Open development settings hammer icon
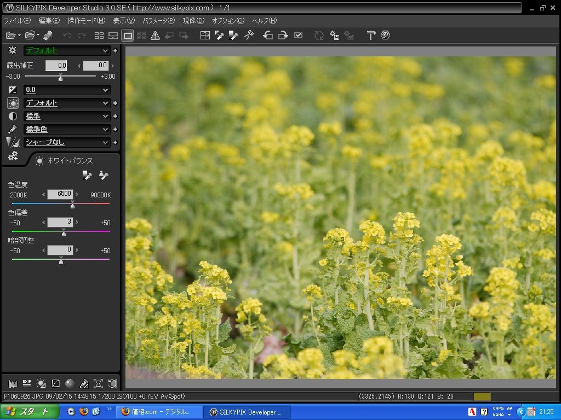Viewport: 561px width, 420px height. click(371, 36)
